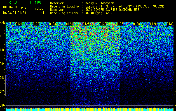Click the A504HB(yagi 4el) antenna value
The height and width of the screenshot is (111, 176).
[99, 13]
